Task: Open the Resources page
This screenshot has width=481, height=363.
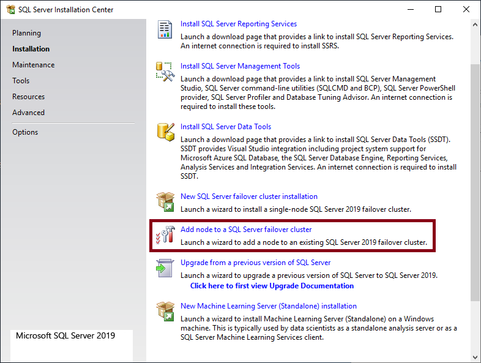Action: tap(29, 97)
